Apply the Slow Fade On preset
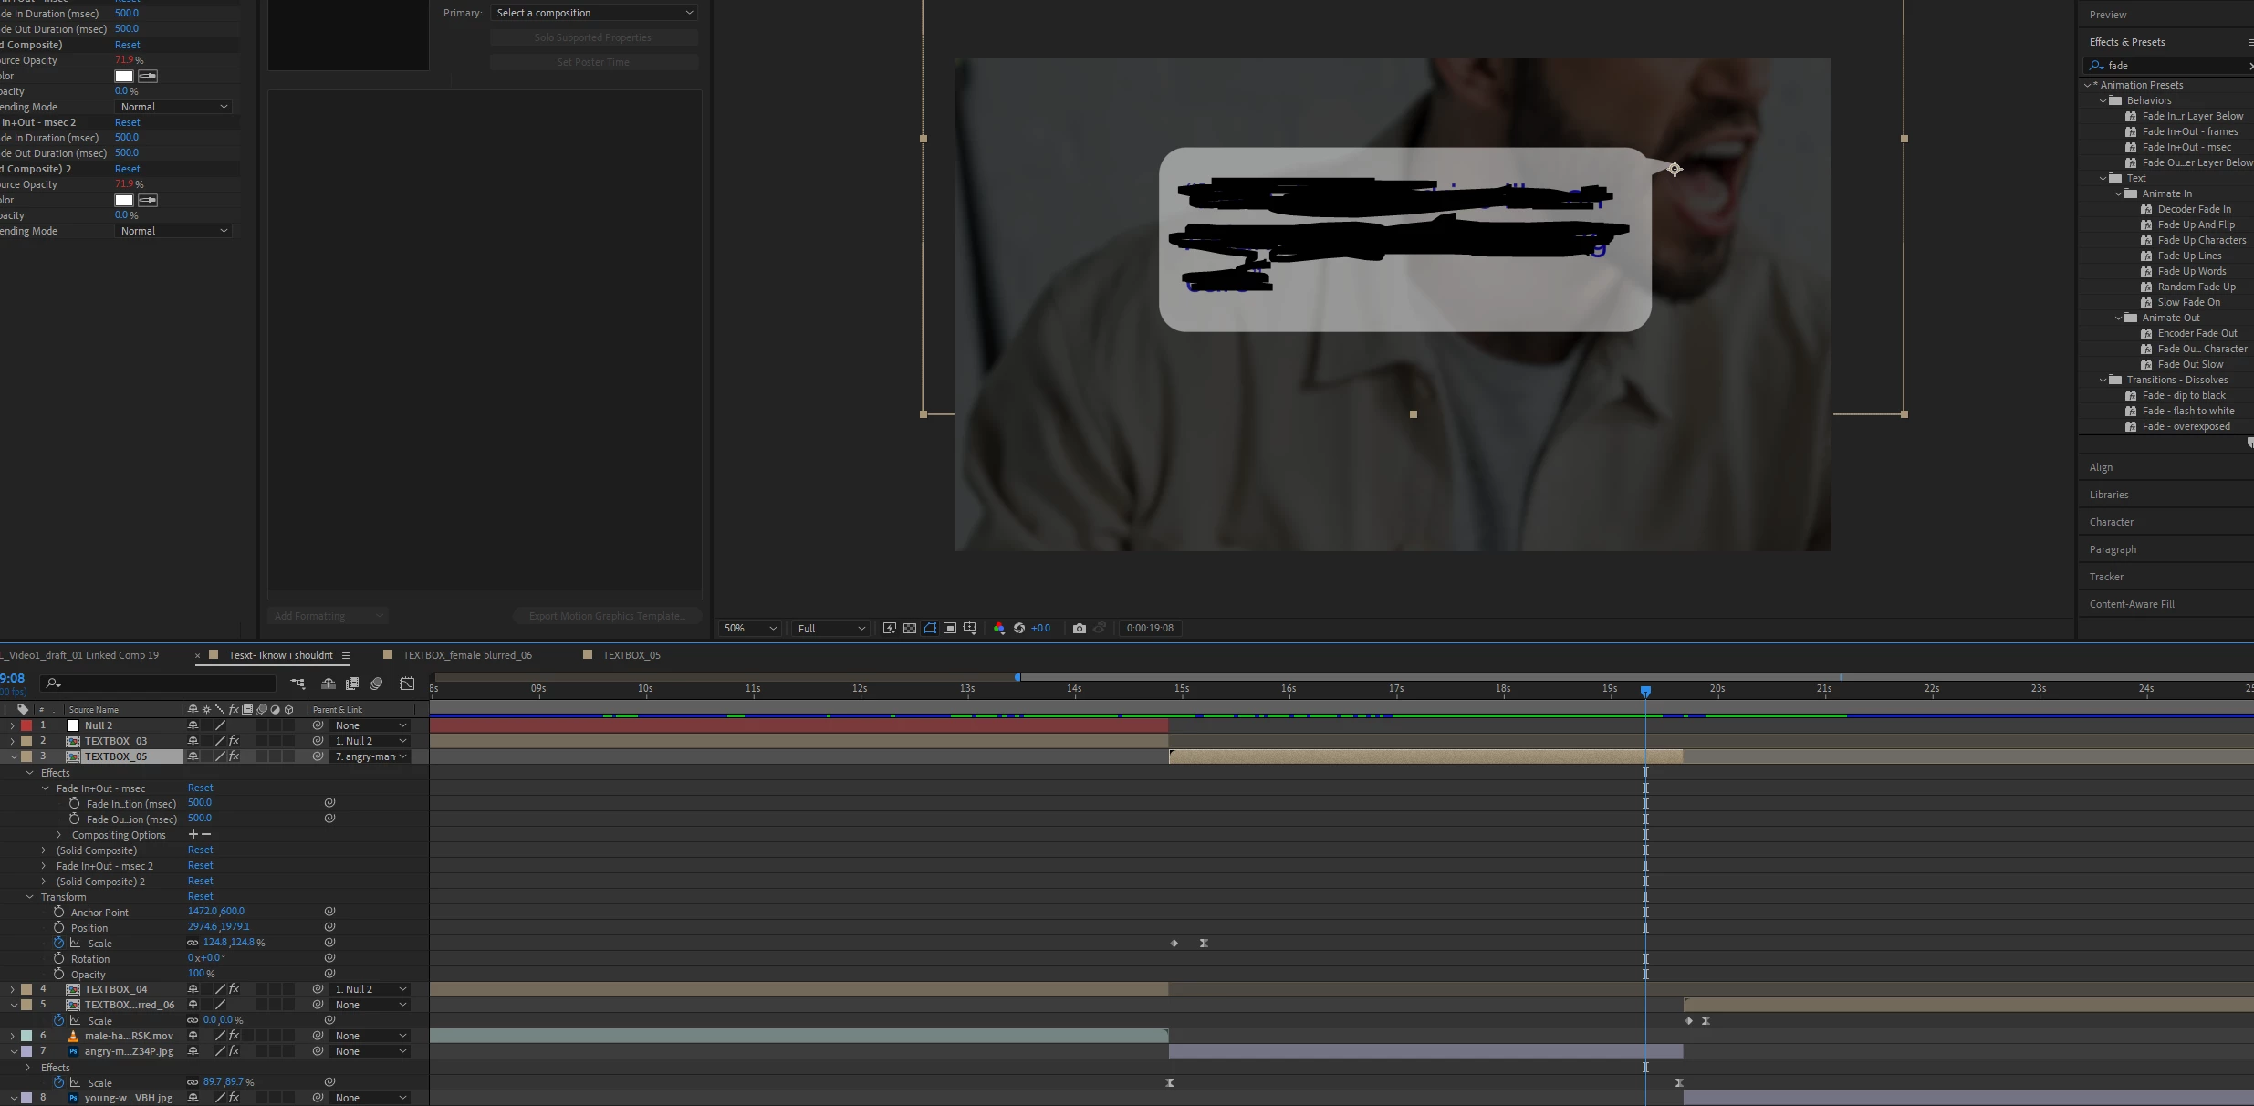2254x1106 pixels. pyautogui.click(x=2188, y=302)
